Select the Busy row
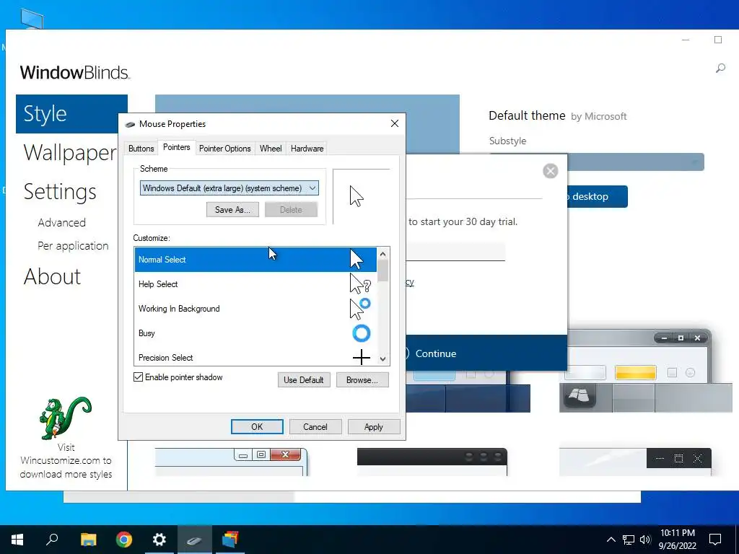This screenshot has height=554, width=739. click(255, 333)
